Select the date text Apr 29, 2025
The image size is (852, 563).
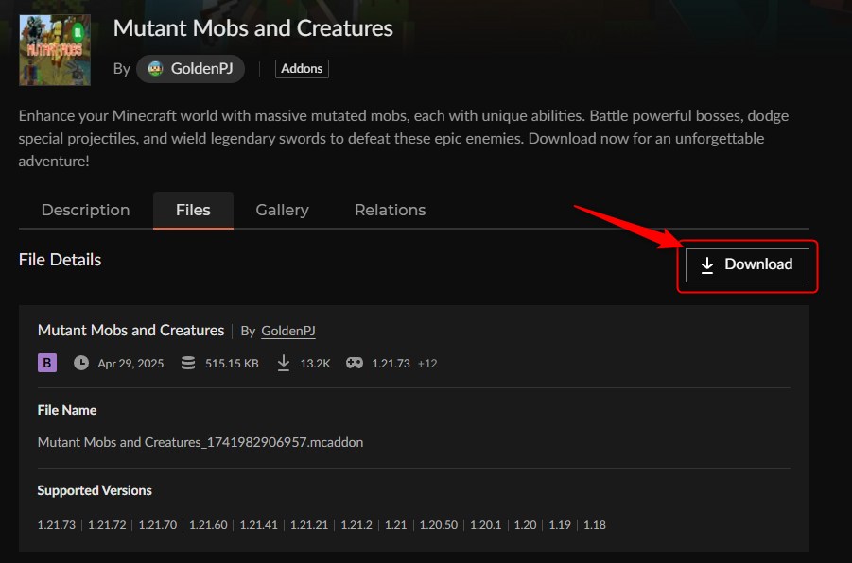(x=130, y=363)
